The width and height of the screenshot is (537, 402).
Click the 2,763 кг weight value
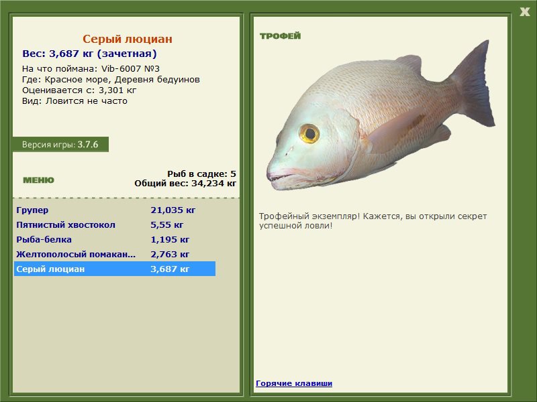coord(170,254)
